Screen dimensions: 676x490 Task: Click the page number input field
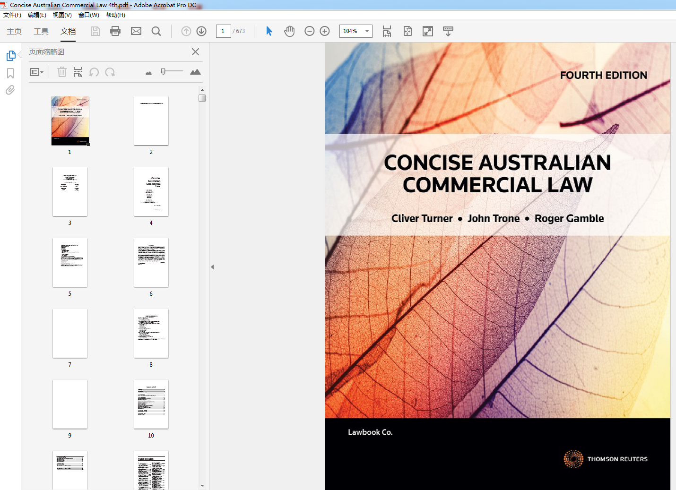tap(223, 31)
